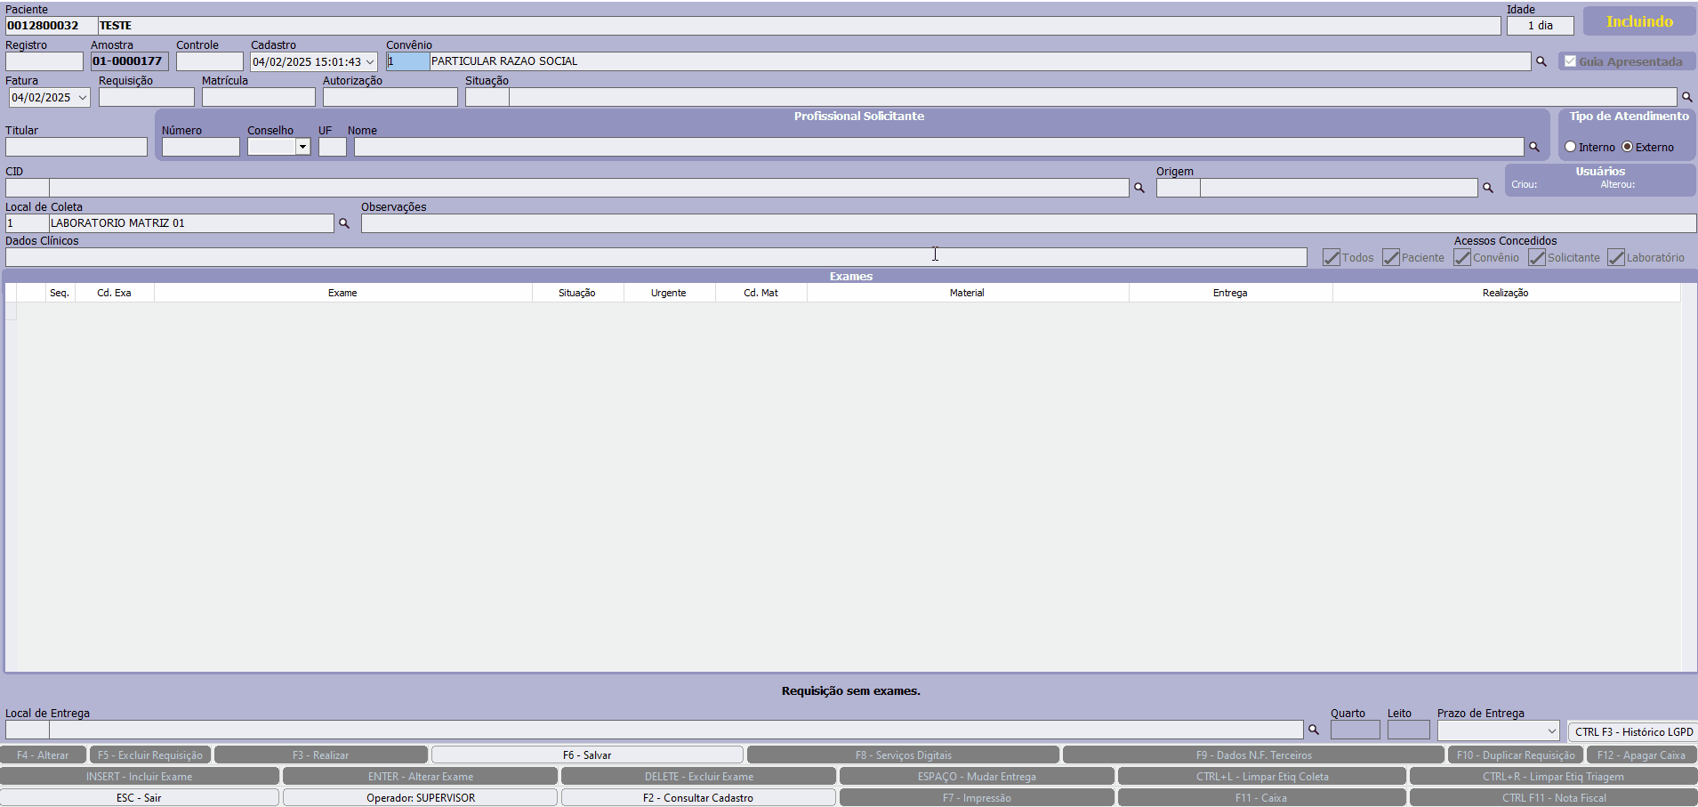The height and width of the screenshot is (807, 1698).
Task: Open Profissional Solicitante search magnifier
Action: [1533, 147]
